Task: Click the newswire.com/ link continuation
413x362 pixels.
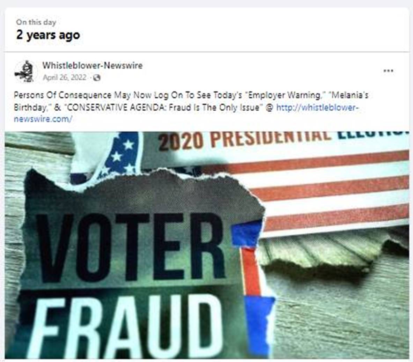Action: point(43,119)
